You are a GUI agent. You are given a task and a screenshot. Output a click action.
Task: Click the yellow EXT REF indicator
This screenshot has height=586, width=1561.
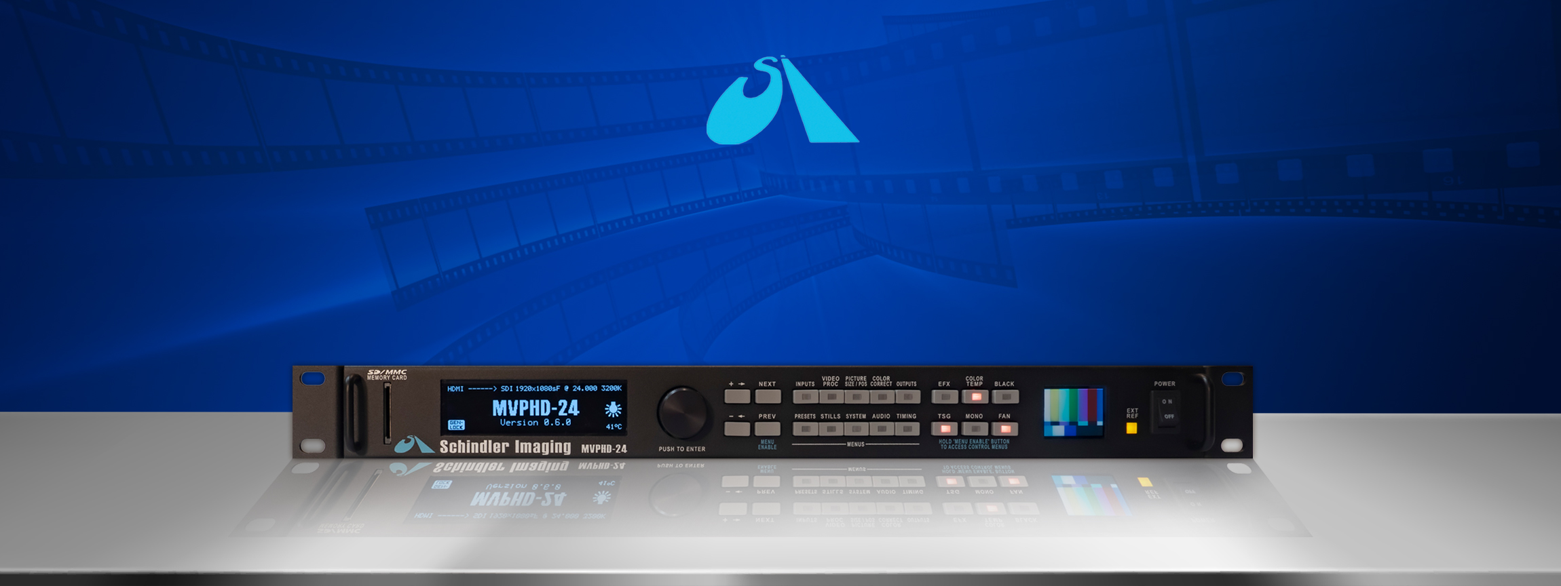click(1131, 428)
